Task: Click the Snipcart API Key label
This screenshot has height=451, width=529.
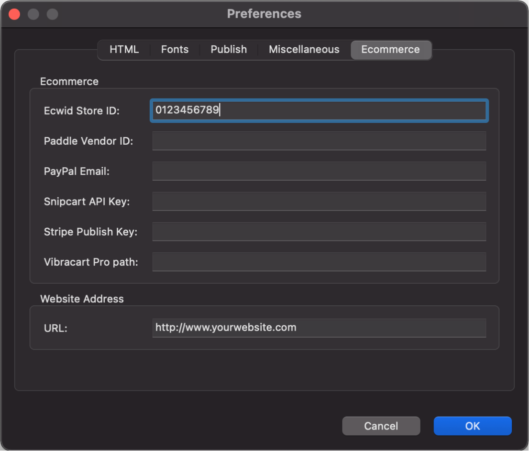Action: pyautogui.click(x=87, y=202)
